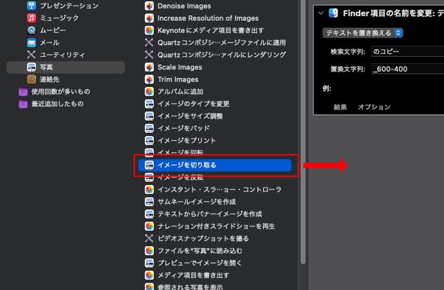
Task: Click the 連絡先 contacts icon
Action: [32, 79]
